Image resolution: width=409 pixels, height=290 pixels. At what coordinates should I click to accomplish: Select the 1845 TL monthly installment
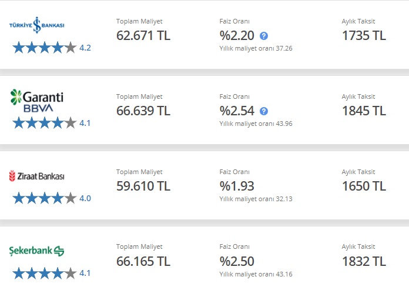coord(364,111)
